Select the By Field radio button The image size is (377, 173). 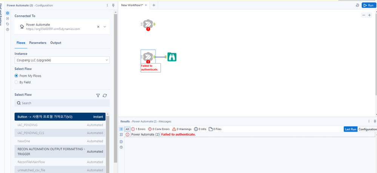[x=16, y=82]
